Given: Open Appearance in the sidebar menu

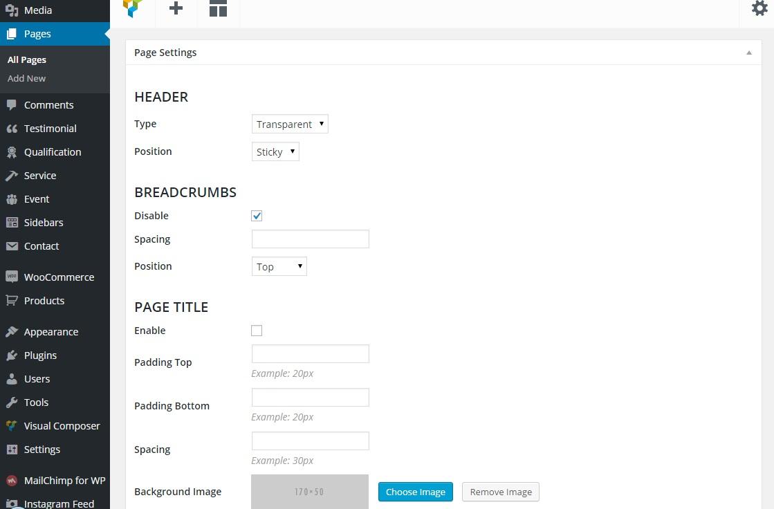Looking at the screenshot, I should [50, 332].
